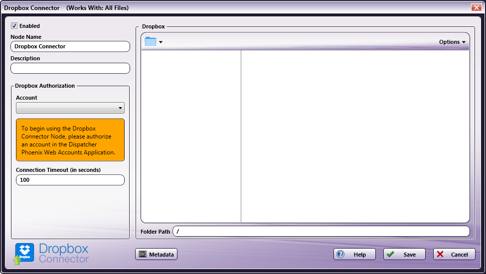Click the Node Name input field
This screenshot has width=486, height=274.
[70, 46]
